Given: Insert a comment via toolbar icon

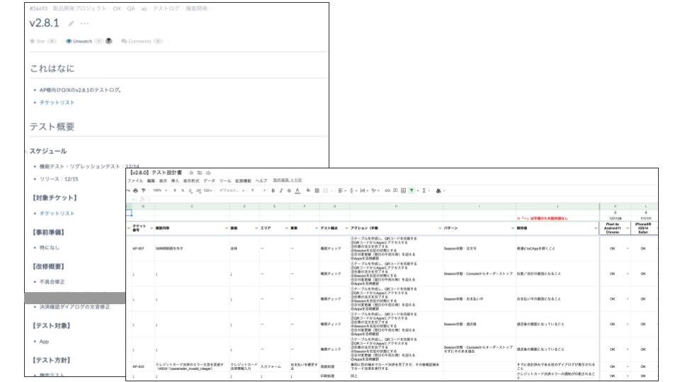Looking at the screenshot, I should pyautogui.click(x=395, y=190).
